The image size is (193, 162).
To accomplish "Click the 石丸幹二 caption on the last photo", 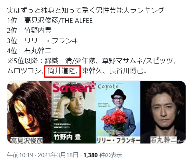I will 163,140.
